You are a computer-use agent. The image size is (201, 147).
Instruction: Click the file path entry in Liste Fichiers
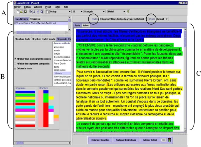pos(41,23)
